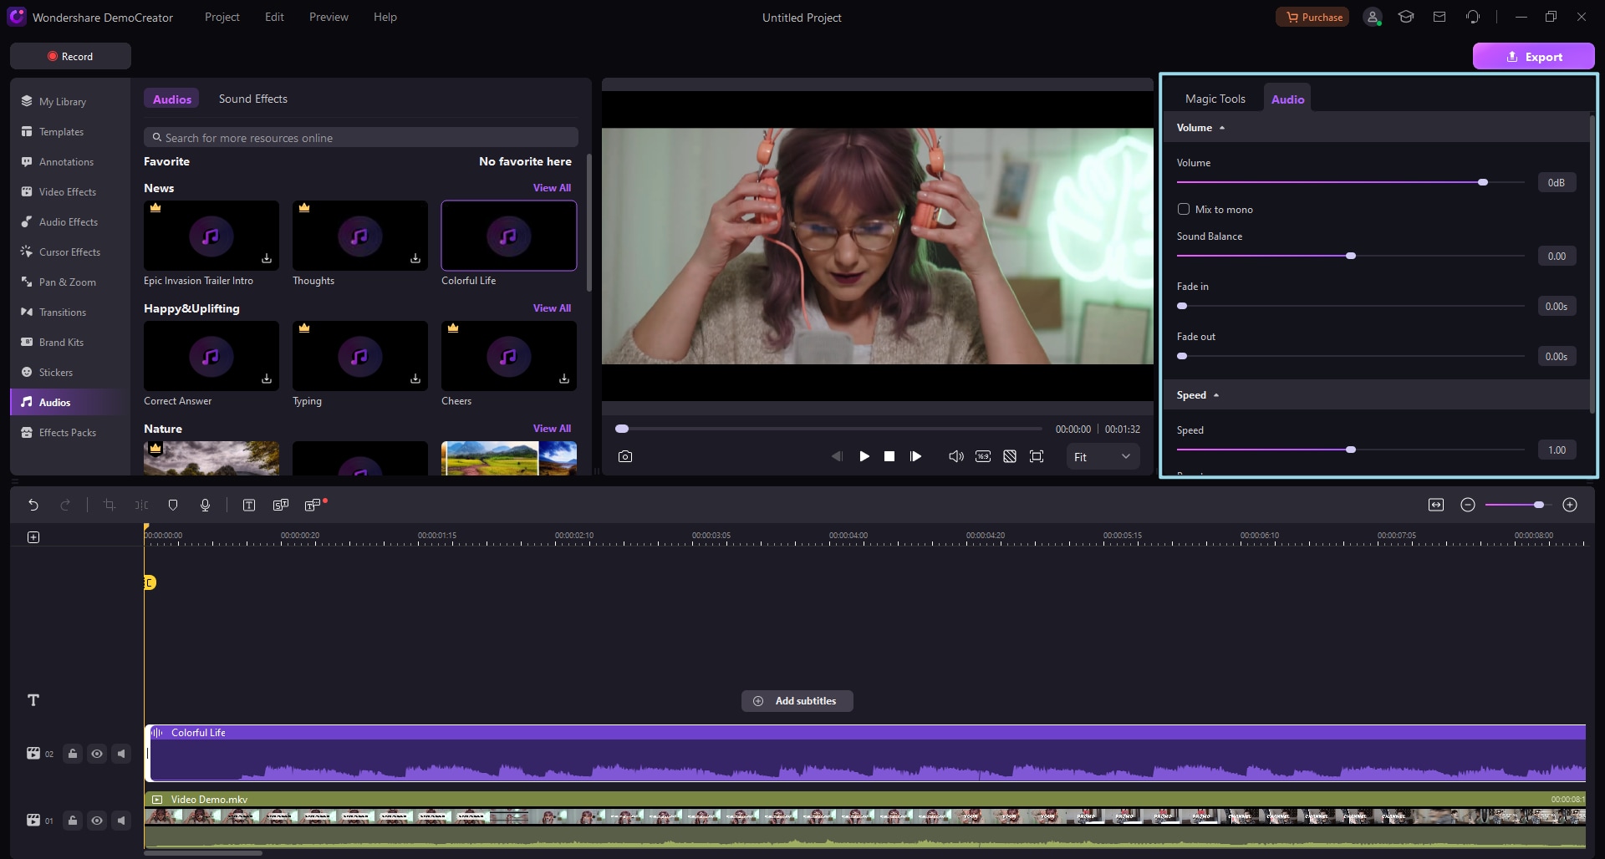This screenshot has height=859, width=1605.
Task: Play the preview video
Action: (864, 456)
